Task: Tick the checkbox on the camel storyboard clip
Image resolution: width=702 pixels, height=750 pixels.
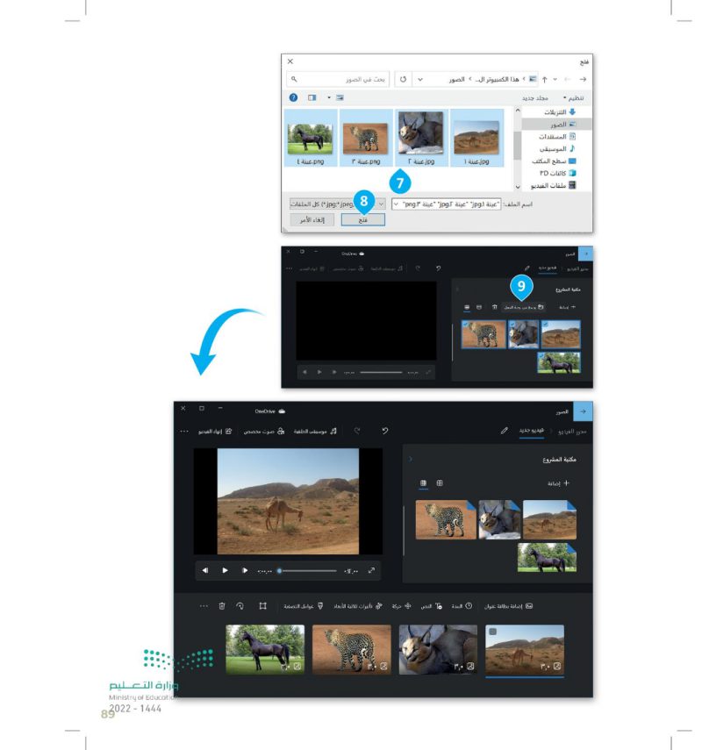Action: click(492, 632)
